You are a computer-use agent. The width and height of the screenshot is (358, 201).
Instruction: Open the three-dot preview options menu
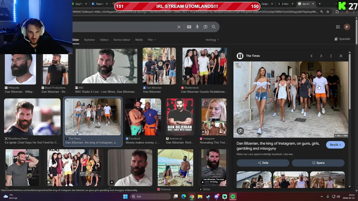point(331,56)
